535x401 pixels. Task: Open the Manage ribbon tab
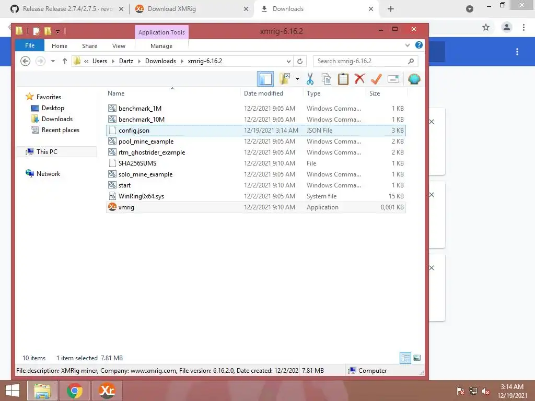pyautogui.click(x=161, y=46)
